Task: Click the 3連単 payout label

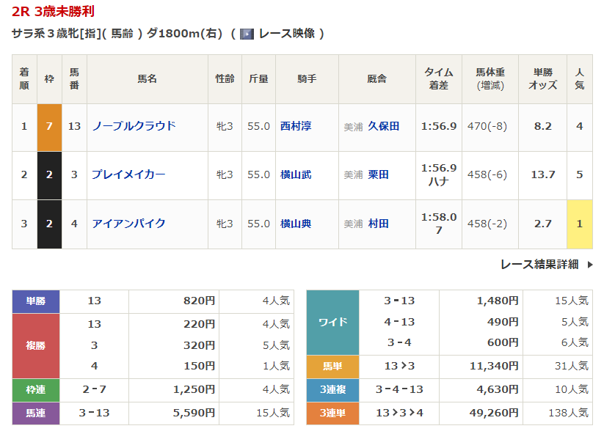Action: point(332,413)
